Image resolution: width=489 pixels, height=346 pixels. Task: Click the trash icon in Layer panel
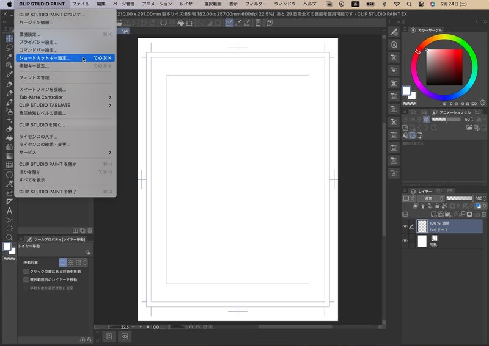(483, 214)
